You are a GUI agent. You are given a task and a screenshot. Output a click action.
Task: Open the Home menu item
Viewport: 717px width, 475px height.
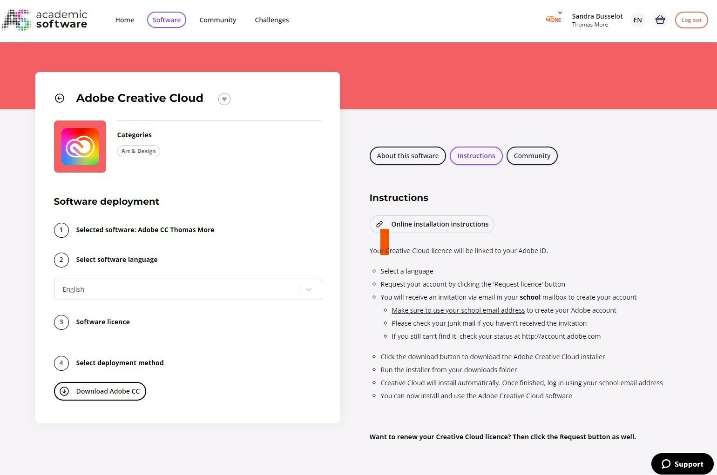[x=124, y=20]
